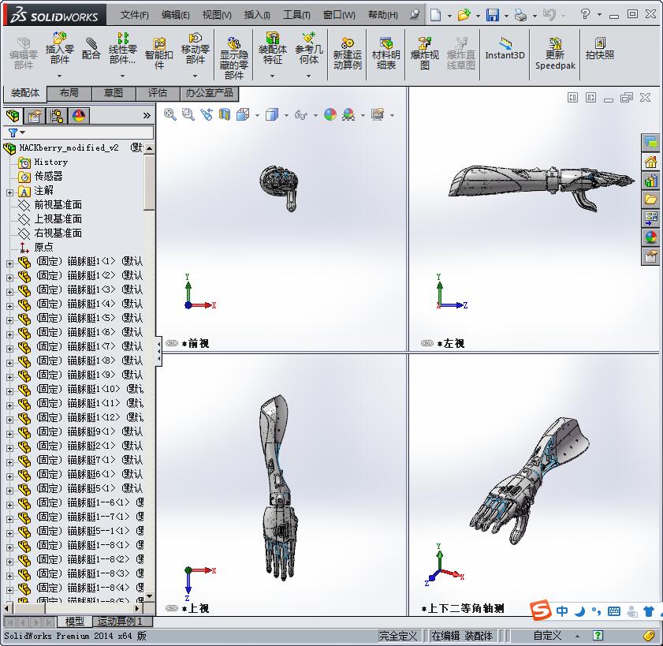Open the Appearances color ball in task pane
The width and height of the screenshot is (663, 646).
click(650, 236)
